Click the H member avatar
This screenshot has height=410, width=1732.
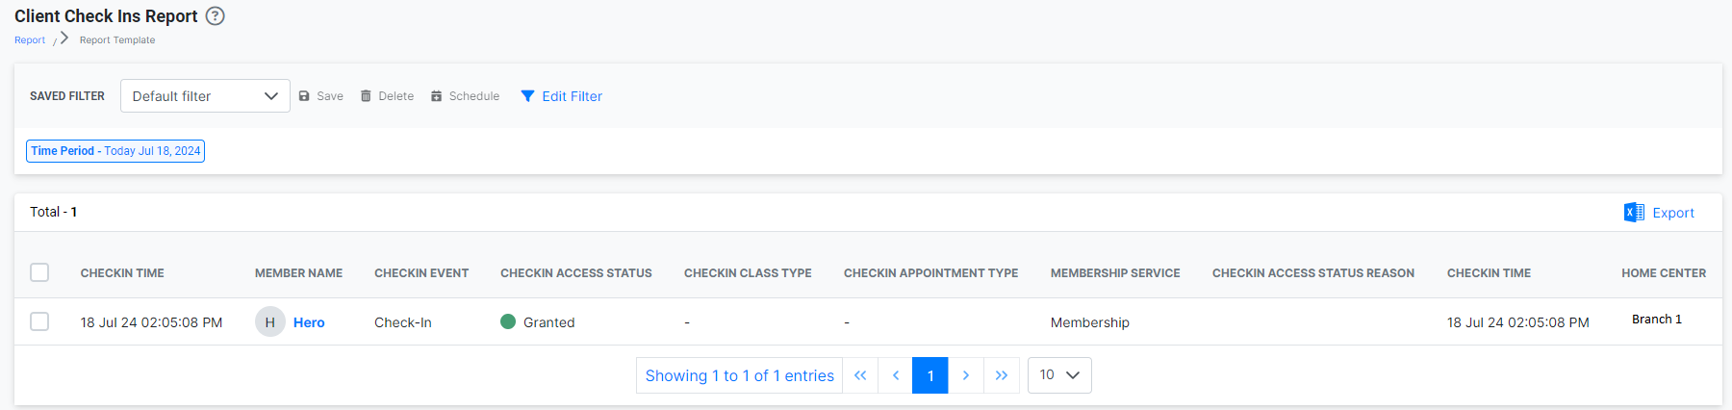point(269,322)
